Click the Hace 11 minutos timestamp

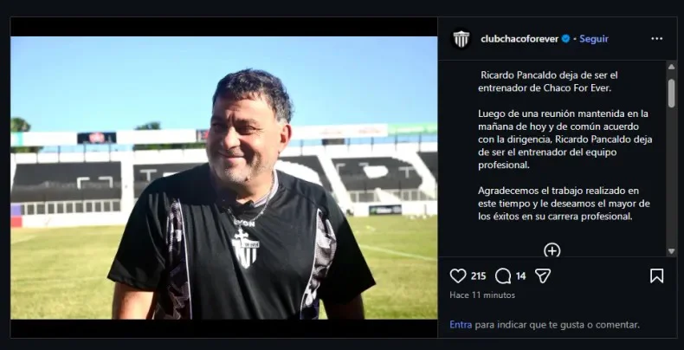tap(482, 295)
